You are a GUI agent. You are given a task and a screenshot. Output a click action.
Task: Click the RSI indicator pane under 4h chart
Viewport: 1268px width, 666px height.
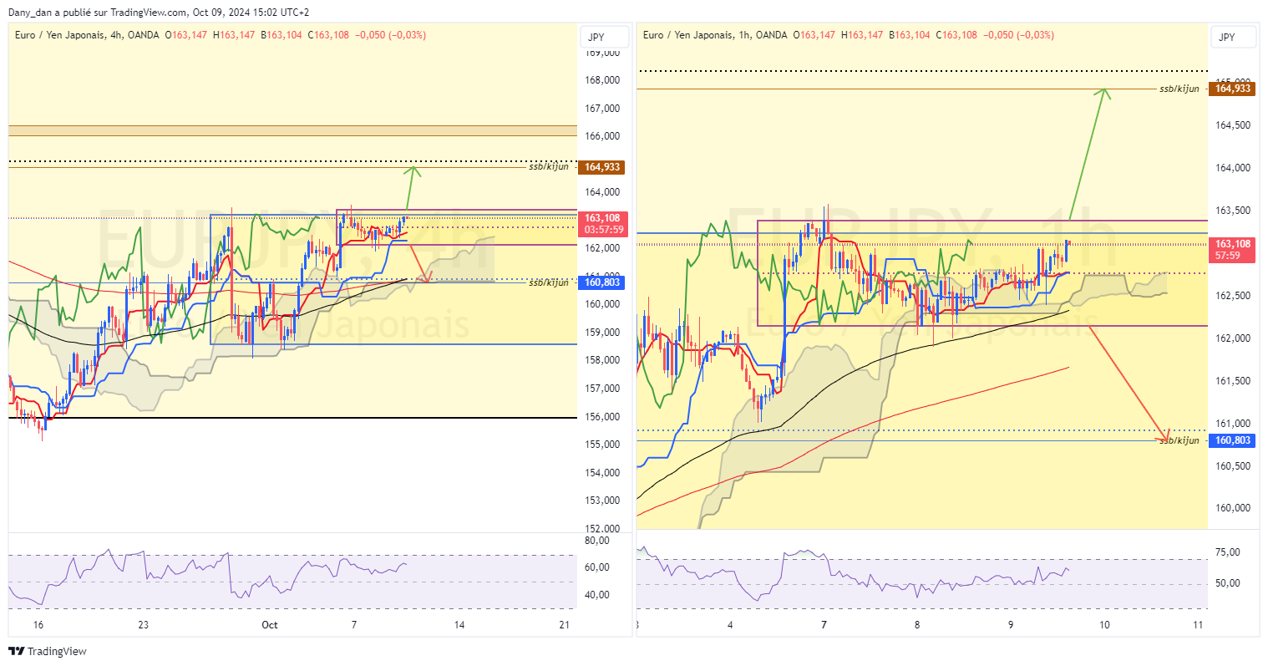tap(292, 581)
